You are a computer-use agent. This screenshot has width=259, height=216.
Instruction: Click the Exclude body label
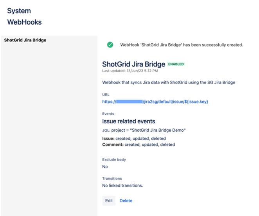tap(114, 160)
